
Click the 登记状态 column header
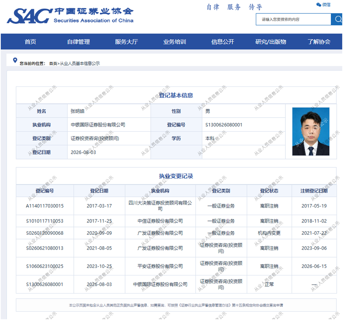[x=269, y=191]
